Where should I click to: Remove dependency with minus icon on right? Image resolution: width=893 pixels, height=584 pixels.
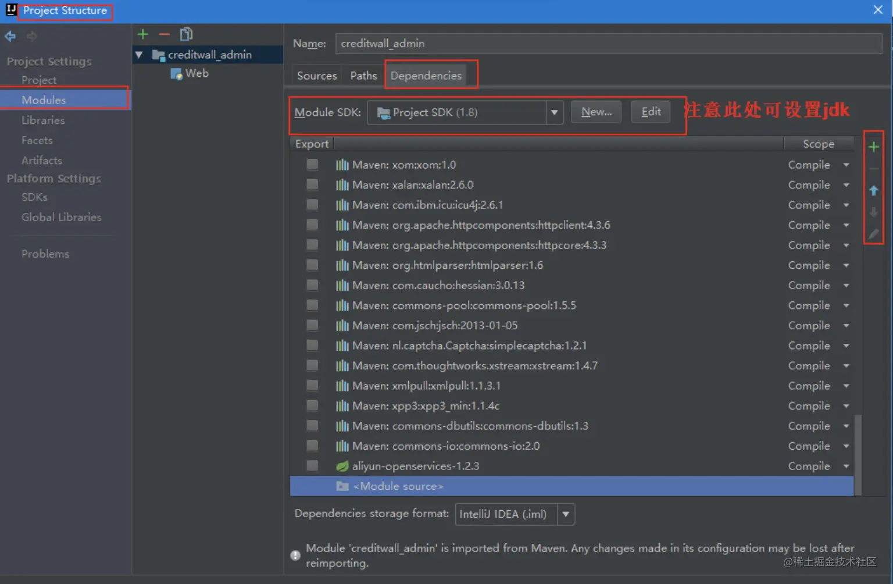pyautogui.click(x=873, y=169)
